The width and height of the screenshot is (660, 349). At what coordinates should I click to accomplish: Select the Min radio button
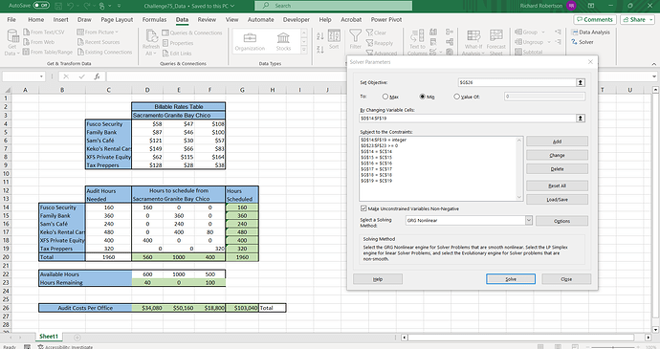(422, 97)
